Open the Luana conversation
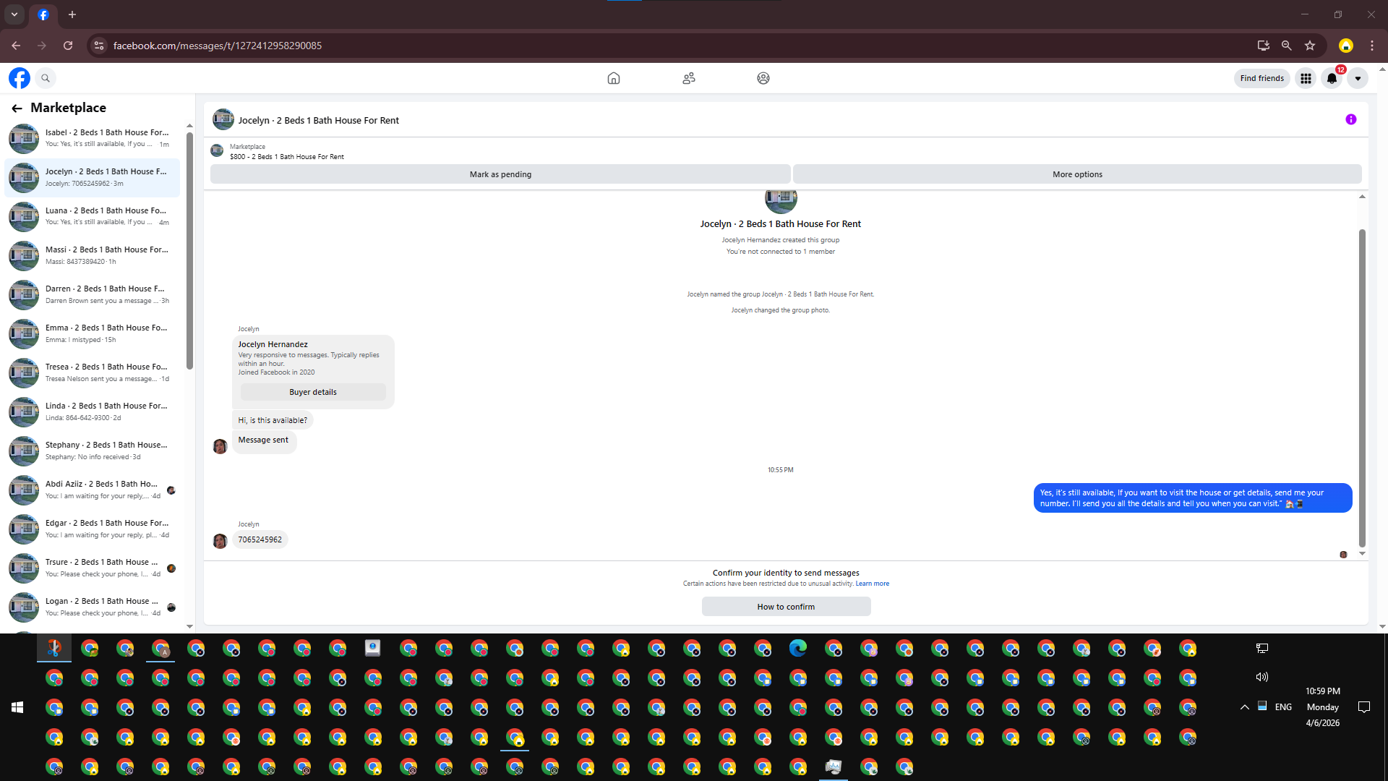 pos(93,216)
